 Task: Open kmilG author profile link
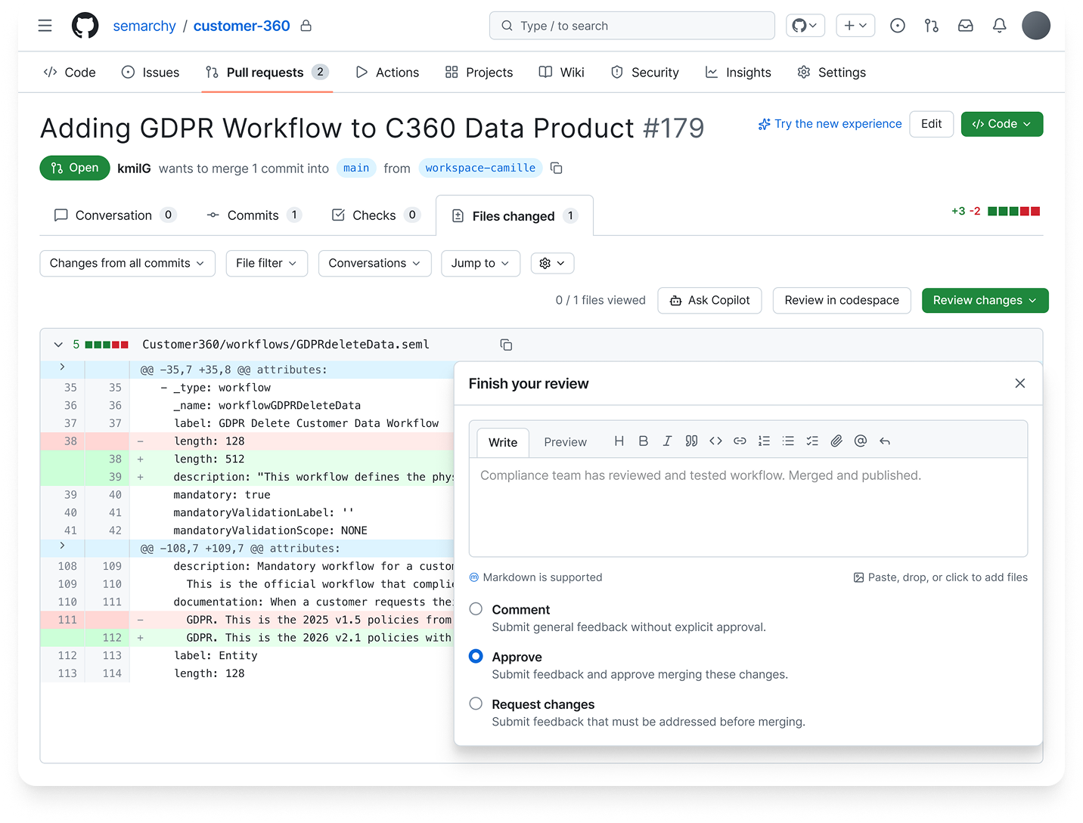tap(134, 168)
